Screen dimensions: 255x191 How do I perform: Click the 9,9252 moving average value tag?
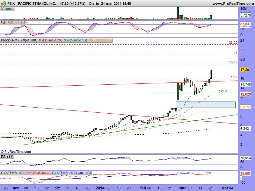pos(245,107)
